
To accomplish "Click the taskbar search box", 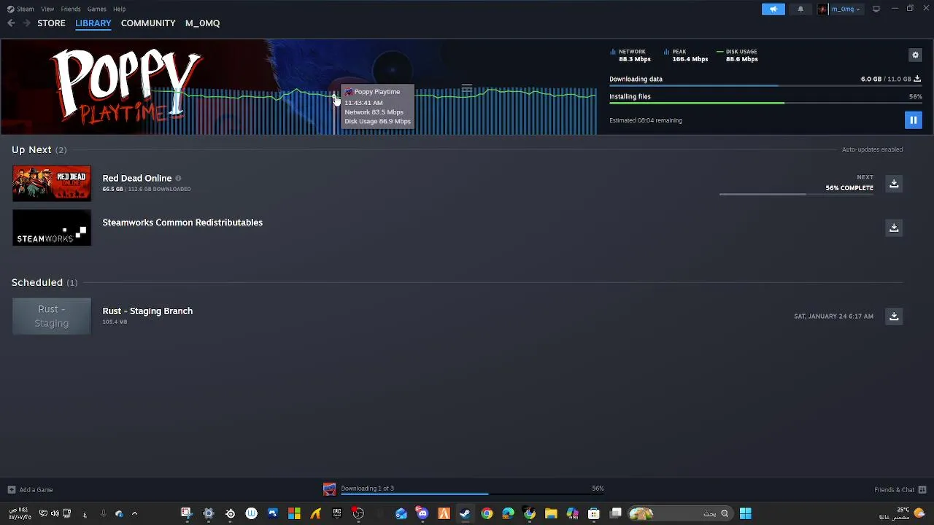I will click(679, 513).
